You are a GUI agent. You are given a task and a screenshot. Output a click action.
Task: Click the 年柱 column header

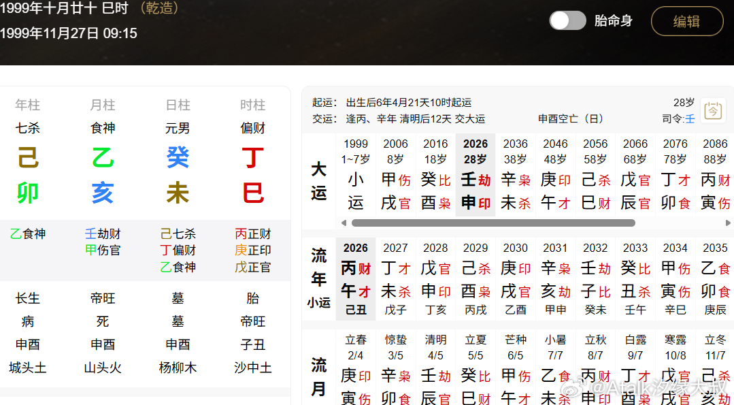click(x=28, y=105)
